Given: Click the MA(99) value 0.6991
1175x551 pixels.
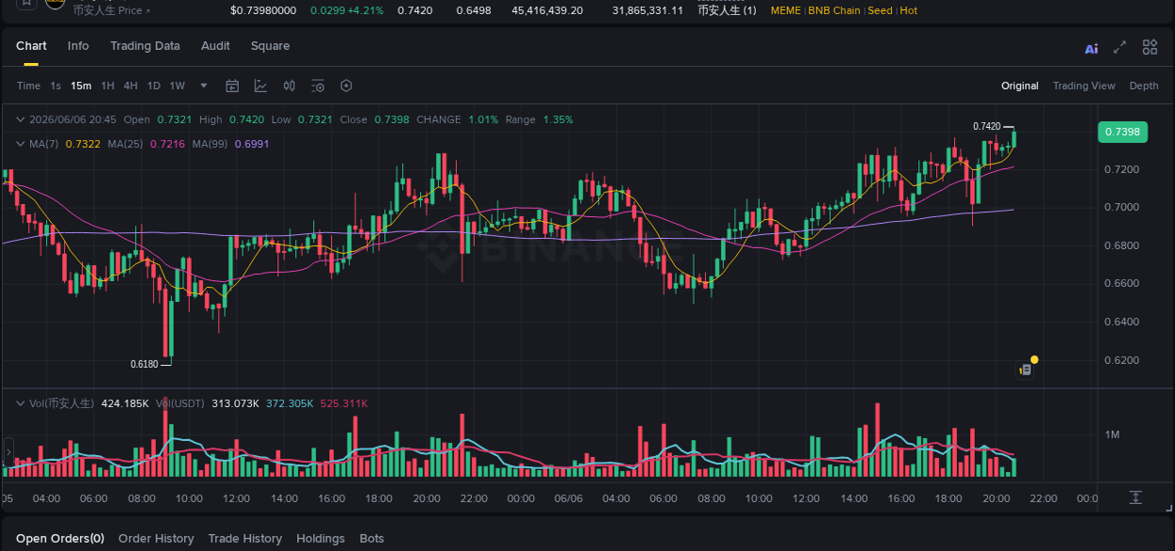Looking at the screenshot, I should coord(252,144).
